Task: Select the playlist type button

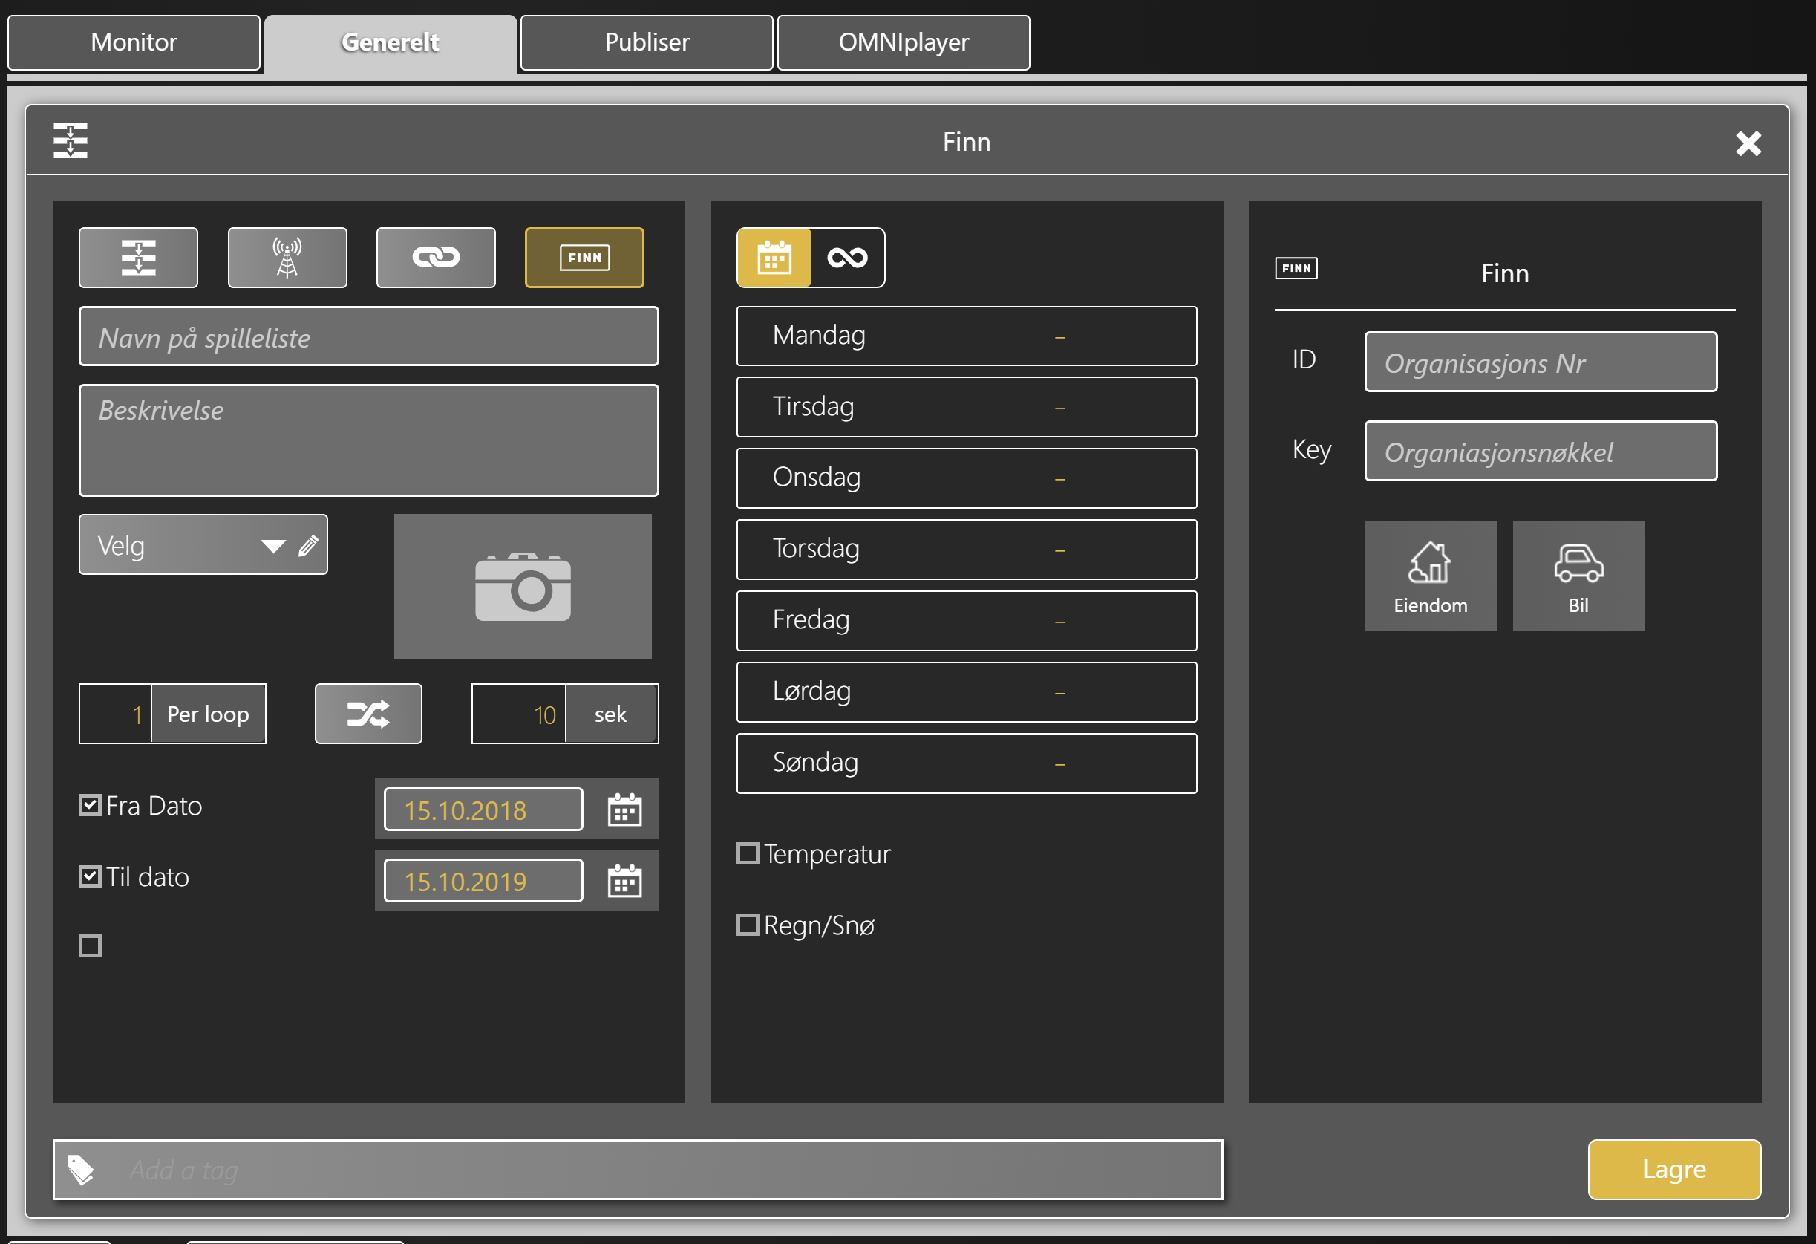Action: [138, 257]
